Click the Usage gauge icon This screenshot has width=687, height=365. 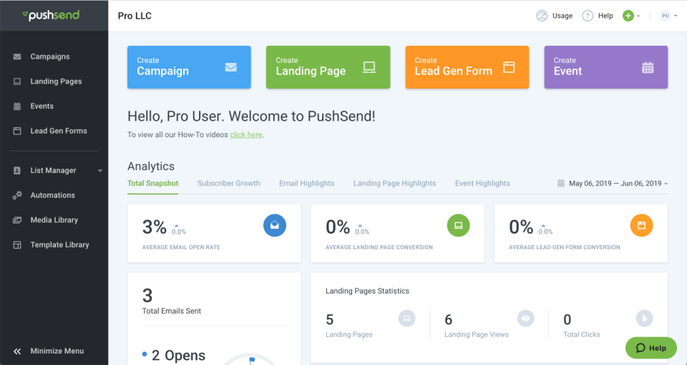coord(542,16)
